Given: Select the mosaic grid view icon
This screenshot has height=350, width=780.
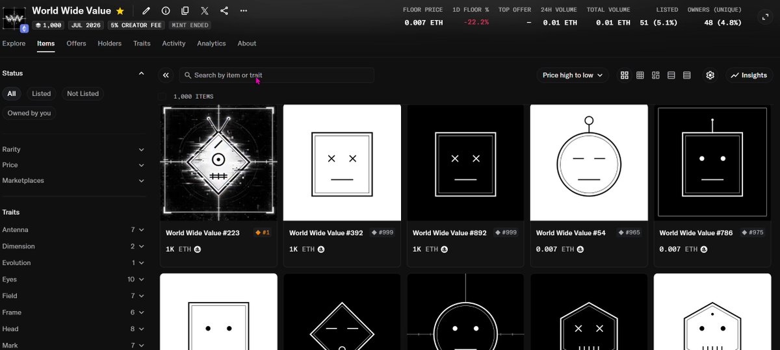Looking at the screenshot, I should [656, 75].
